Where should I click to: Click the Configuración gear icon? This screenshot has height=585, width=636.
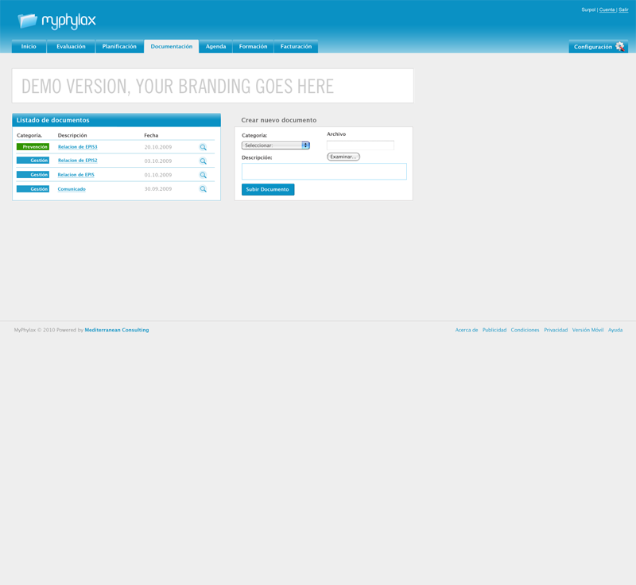(x=620, y=47)
